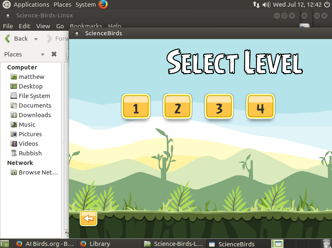Click the yellow back arrow icon

(88, 218)
